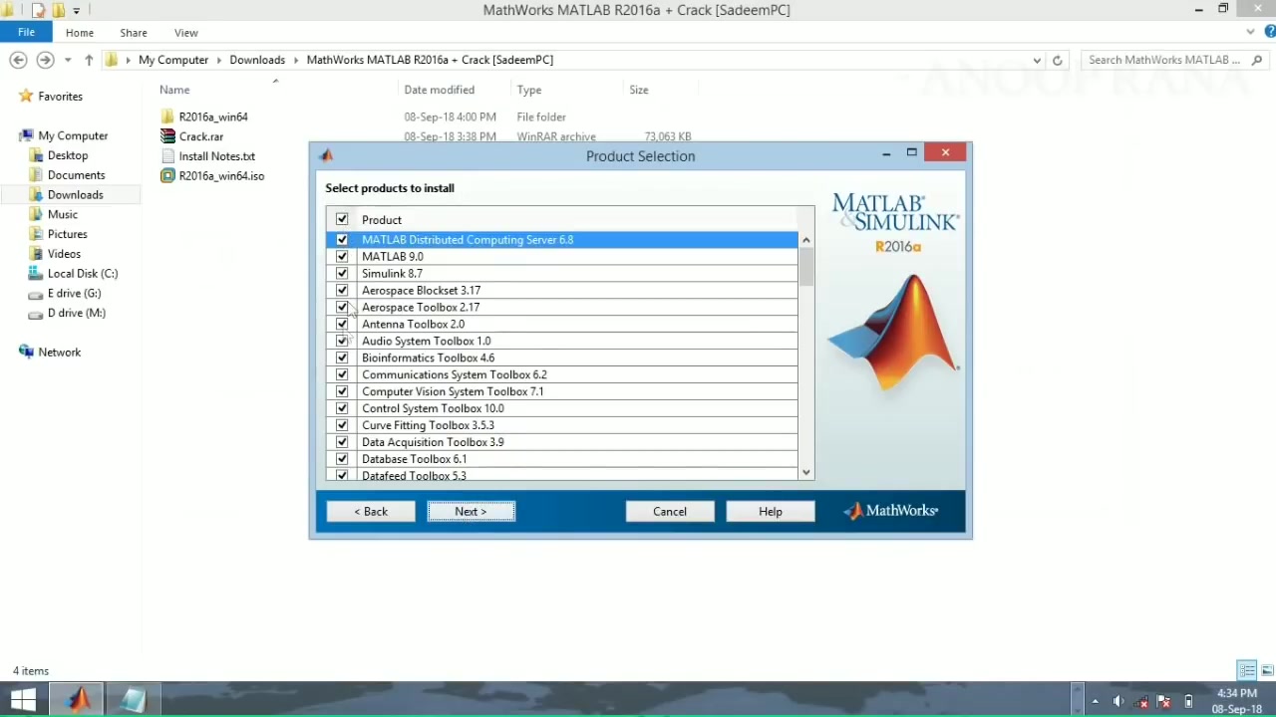Click the battery tray icon

1188,701
